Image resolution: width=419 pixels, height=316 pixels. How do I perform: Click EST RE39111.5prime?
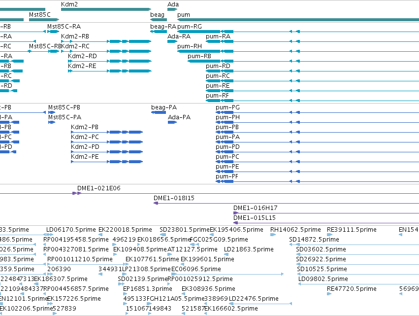click(x=352, y=230)
